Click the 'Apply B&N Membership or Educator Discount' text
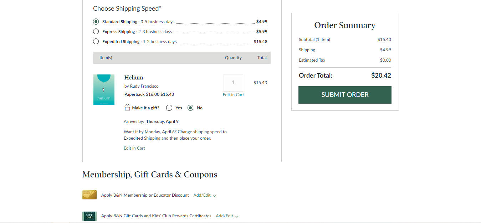 tap(145, 195)
